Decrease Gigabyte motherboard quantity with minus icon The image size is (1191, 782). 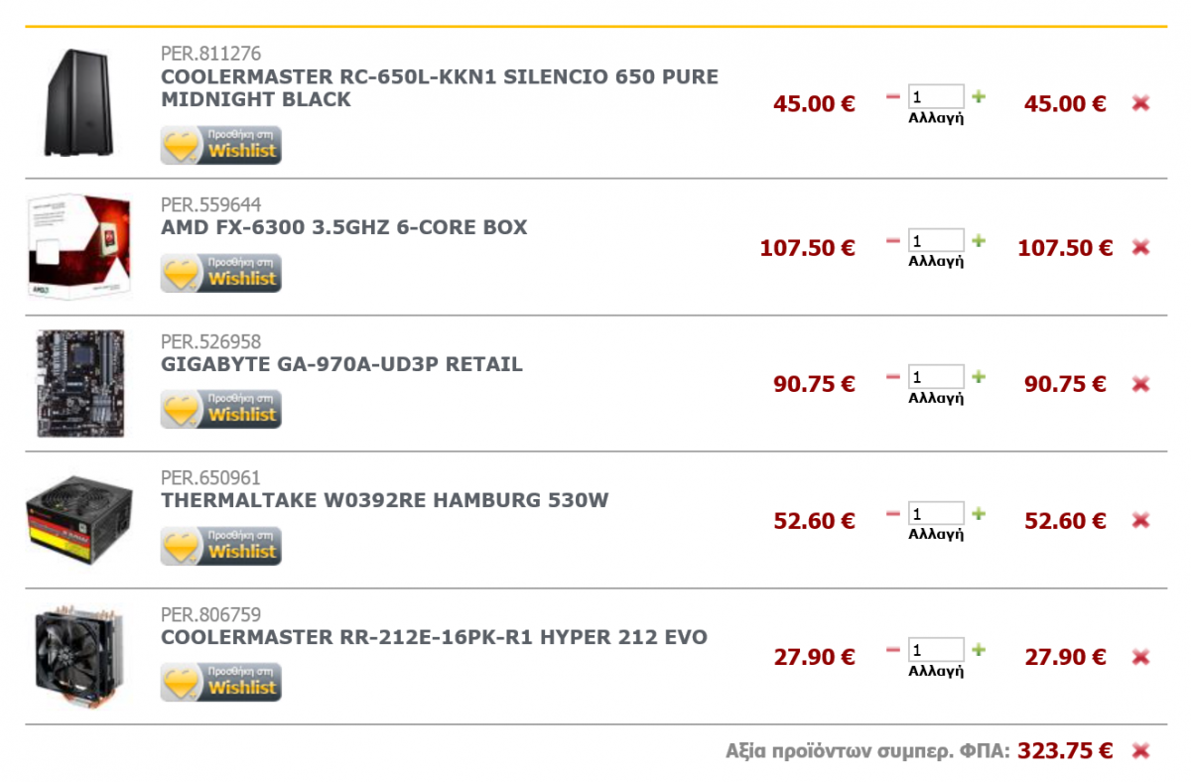pos(892,377)
